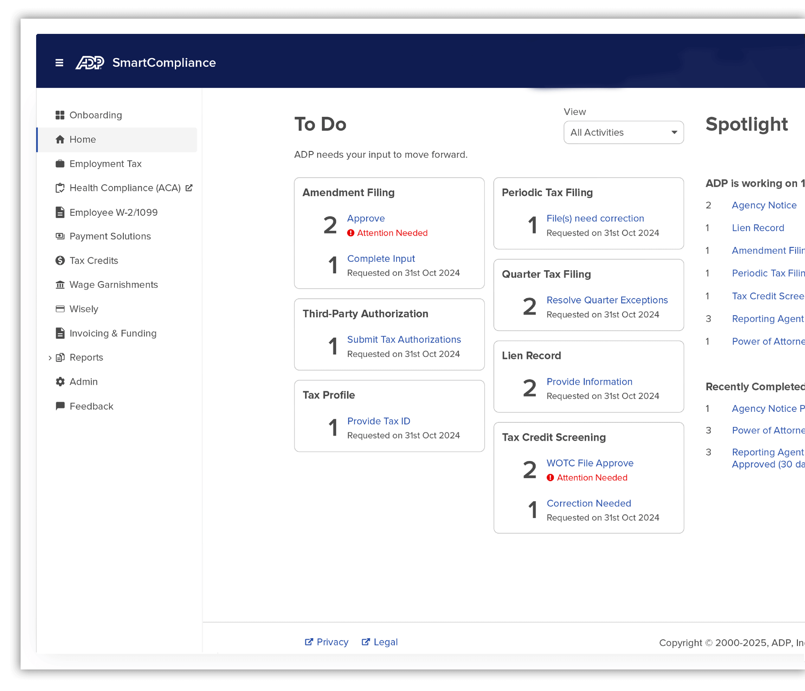
Task: Expand the Reports menu chevron
Action: (50, 358)
